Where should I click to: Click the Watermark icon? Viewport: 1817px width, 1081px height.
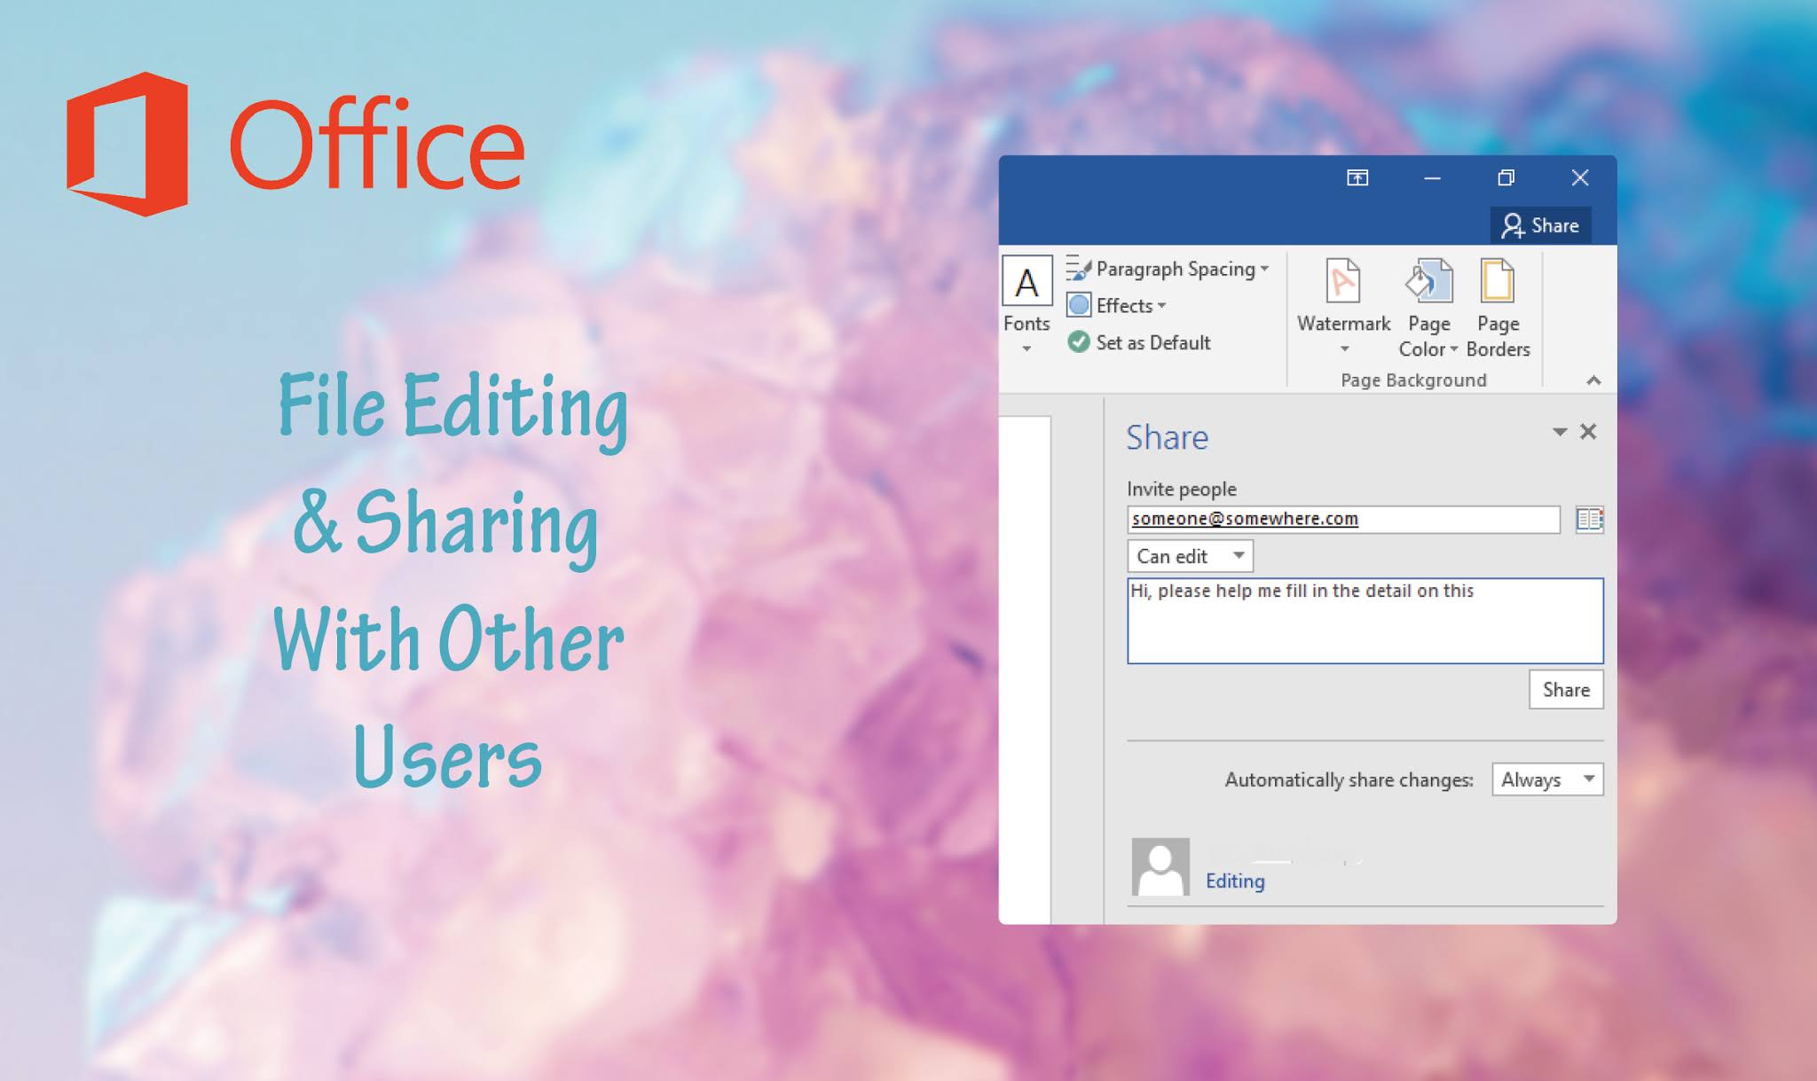click(x=1343, y=282)
